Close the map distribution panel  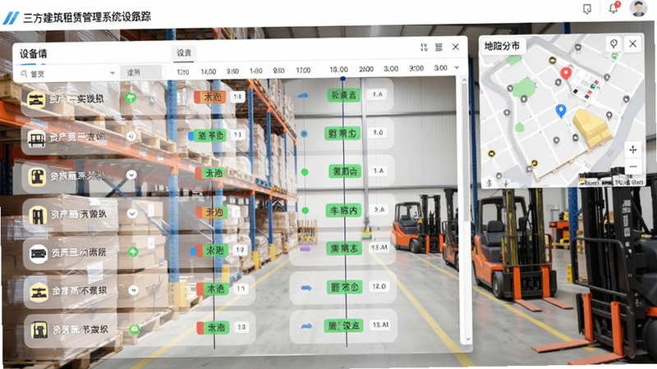pyautogui.click(x=632, y=43)
